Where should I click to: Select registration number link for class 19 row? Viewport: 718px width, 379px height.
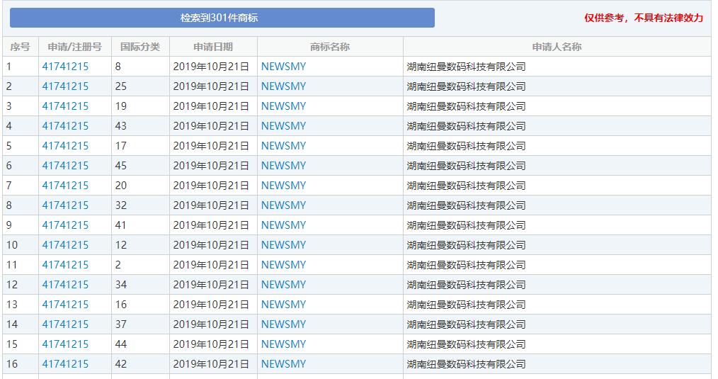[65, 106]
